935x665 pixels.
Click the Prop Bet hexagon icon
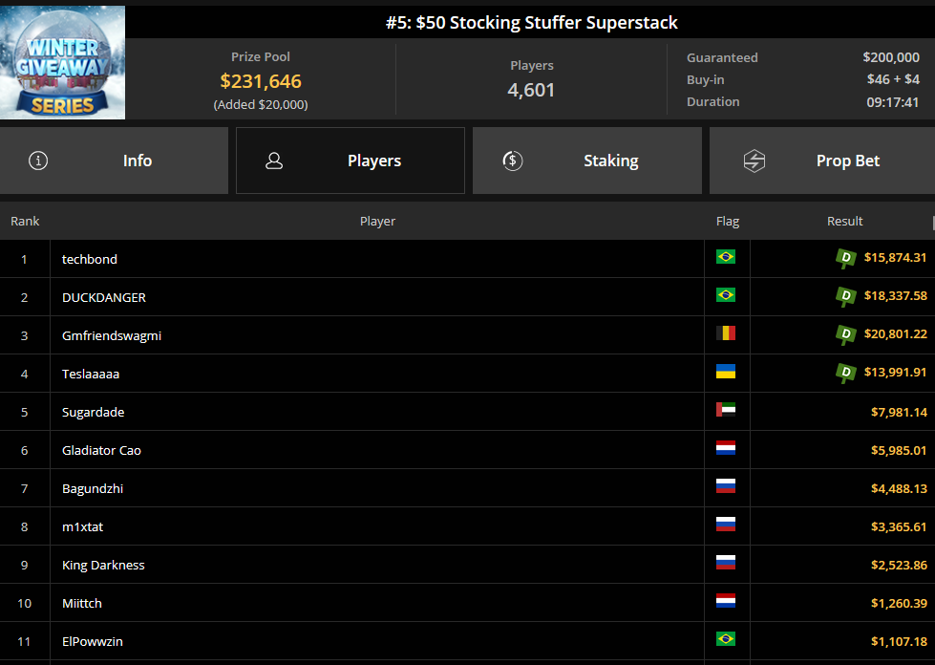[x=754, y=161]
